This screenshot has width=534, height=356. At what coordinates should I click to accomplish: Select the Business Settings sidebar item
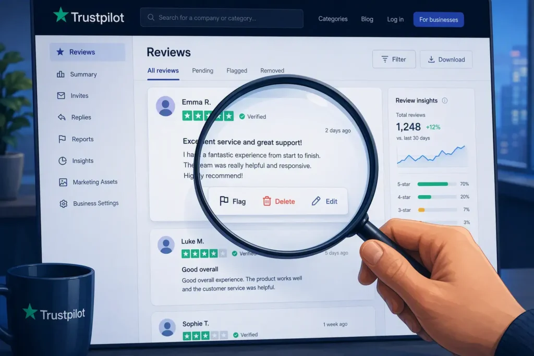89,203
